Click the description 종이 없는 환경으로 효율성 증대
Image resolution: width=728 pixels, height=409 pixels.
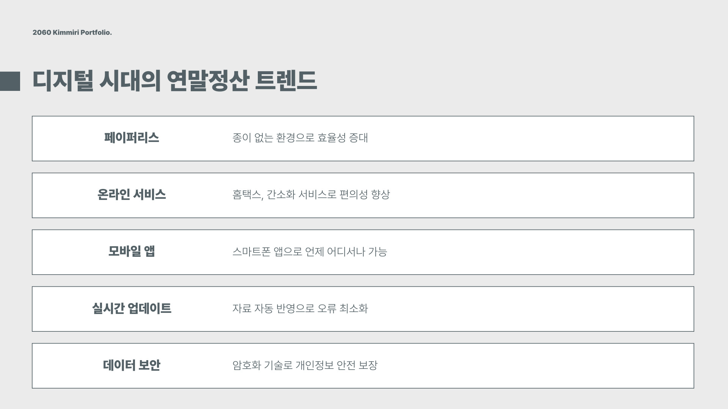[x=300, y=138]
